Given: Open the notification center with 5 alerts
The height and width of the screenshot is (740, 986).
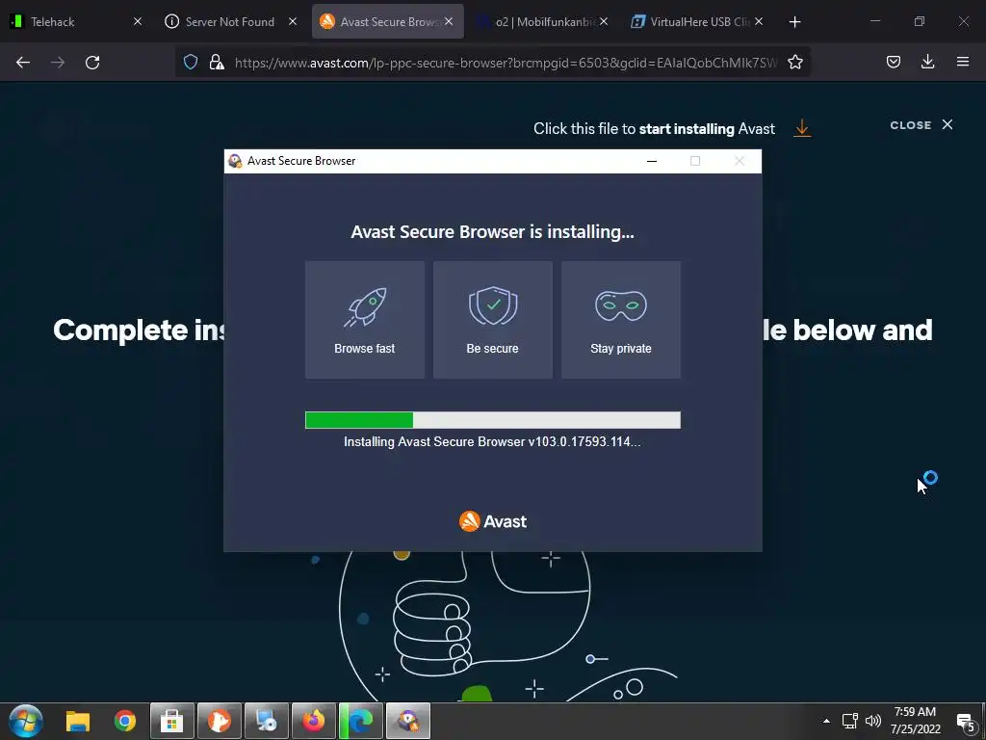Looking at the screenshot, I should pyautogui.click(x=965, y=722).
